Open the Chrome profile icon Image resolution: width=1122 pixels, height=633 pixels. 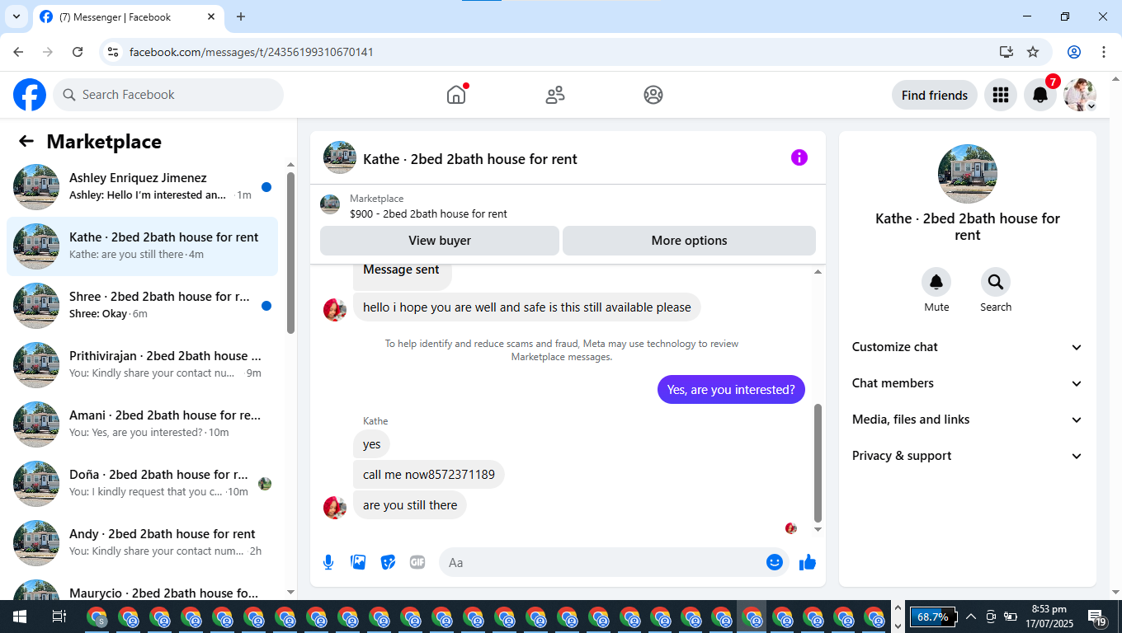pyautogui.click(x=1074, y=52)
